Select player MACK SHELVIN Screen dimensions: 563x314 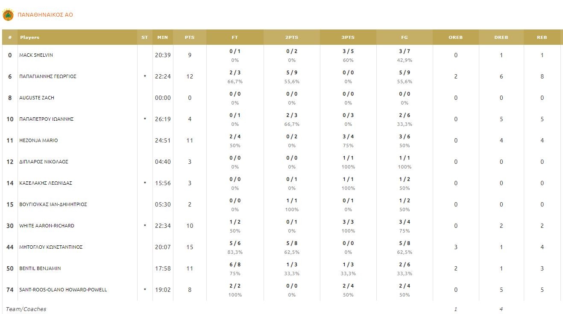(36, 55)
